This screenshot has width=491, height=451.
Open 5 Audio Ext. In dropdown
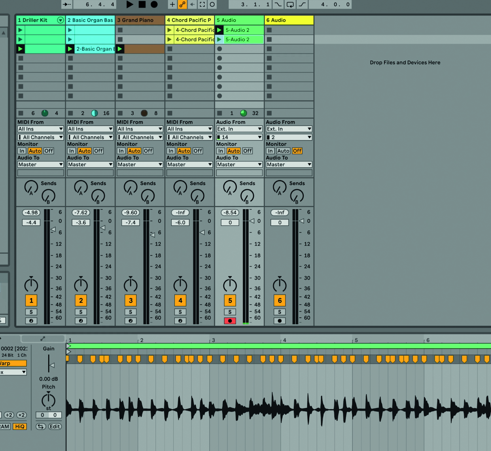[x=239, y=129]
